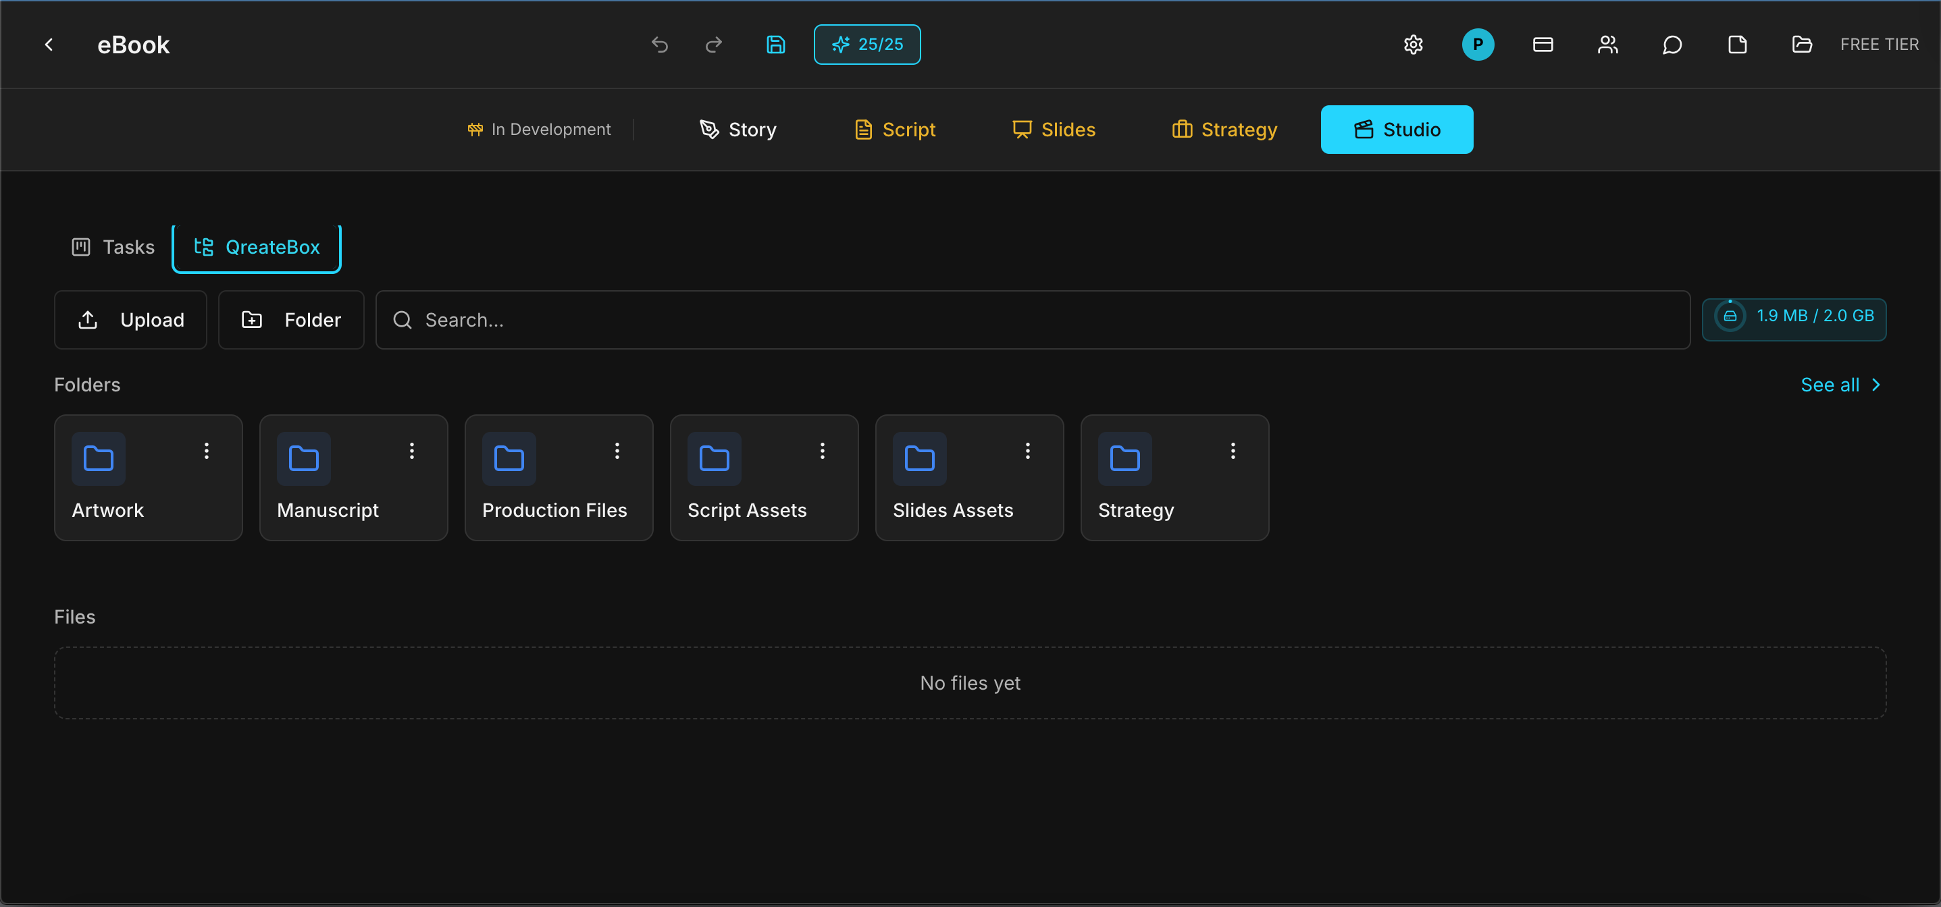Viewport: 1941px width, 907px height.
Task: Click the Upload button
Action: [130, 319]
